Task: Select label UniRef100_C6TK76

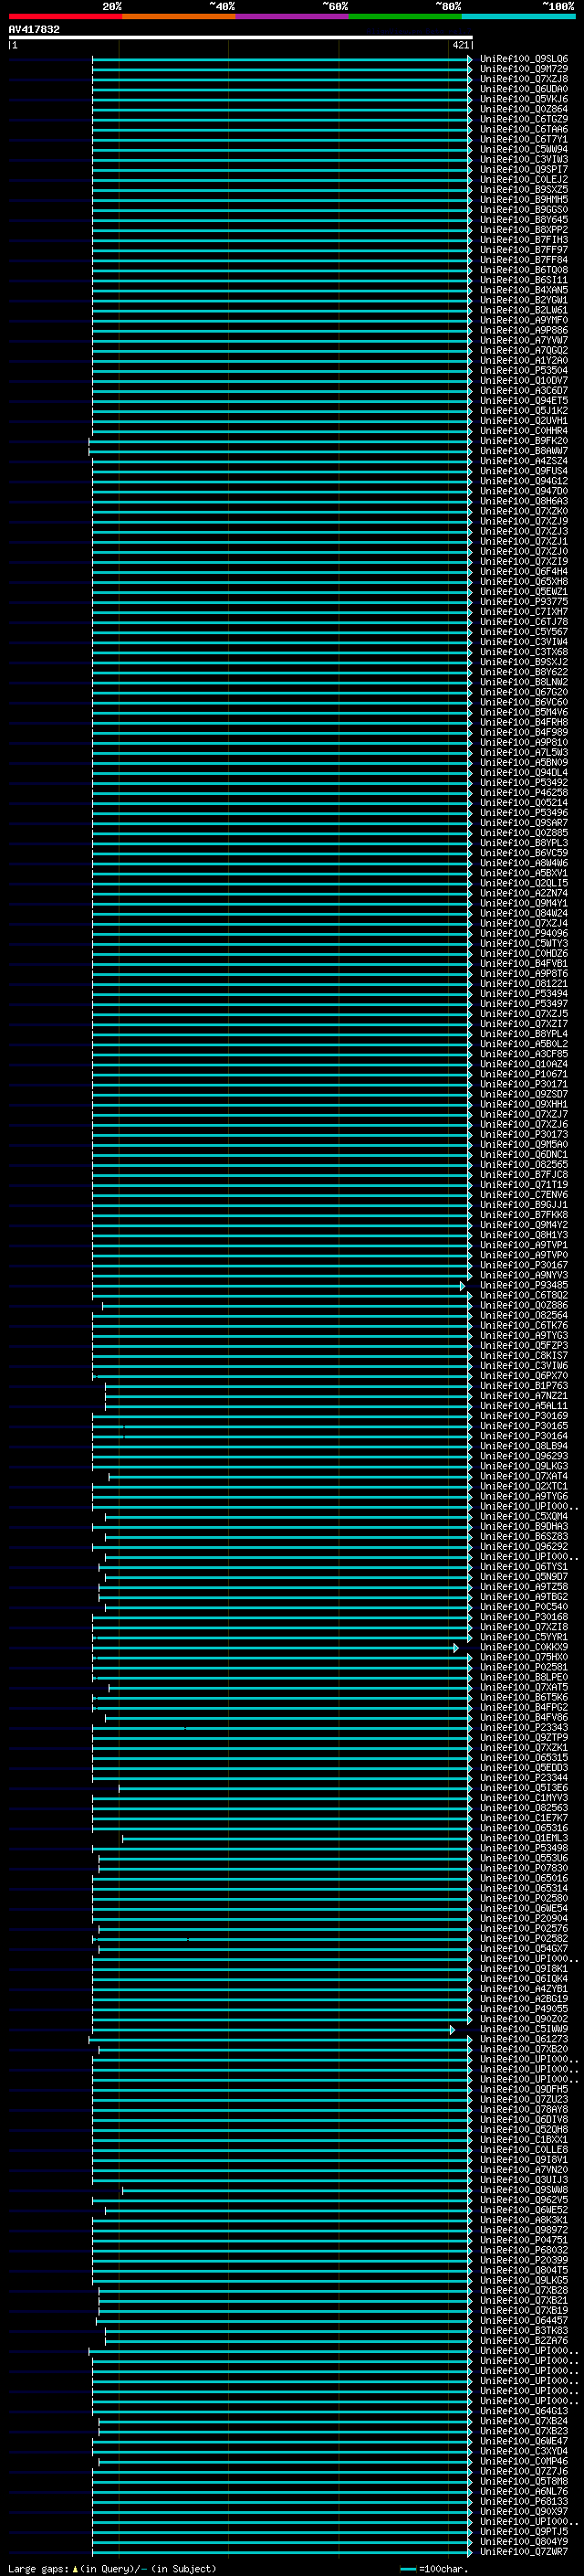Action: (523, 1326)
